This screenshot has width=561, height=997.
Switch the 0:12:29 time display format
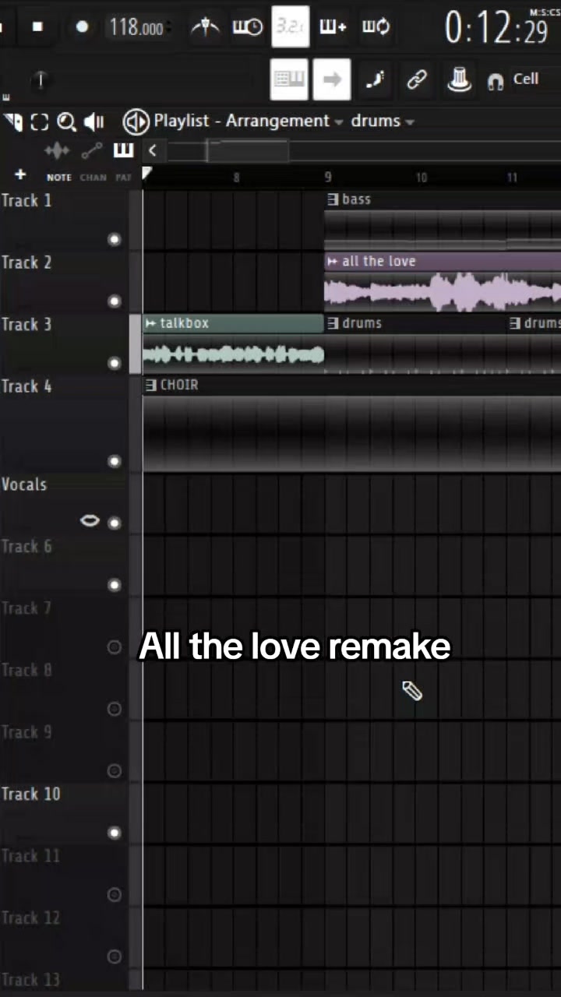tap(496, 27)
